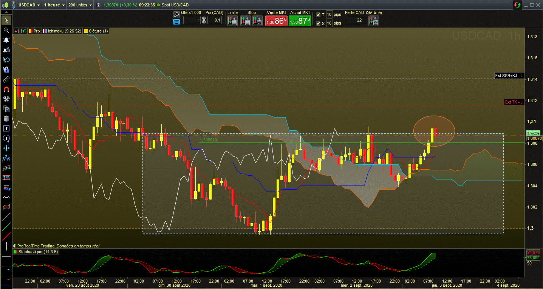Screen dimensions: 543x289
Task: Click the Achat MKT buy button
Action: 300,21
